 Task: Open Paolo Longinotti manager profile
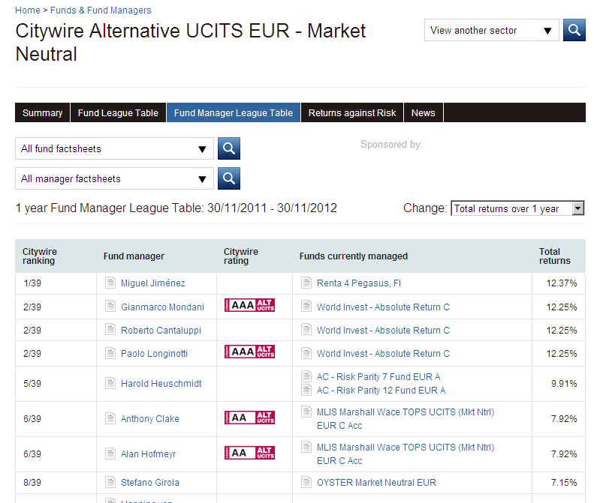point(154,354)
